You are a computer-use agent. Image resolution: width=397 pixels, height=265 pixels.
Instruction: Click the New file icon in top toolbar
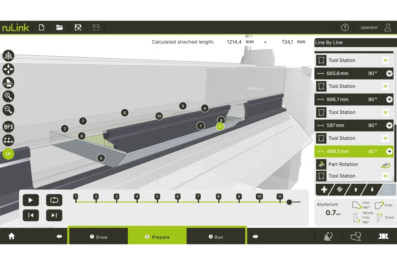[x=41, y=28]
